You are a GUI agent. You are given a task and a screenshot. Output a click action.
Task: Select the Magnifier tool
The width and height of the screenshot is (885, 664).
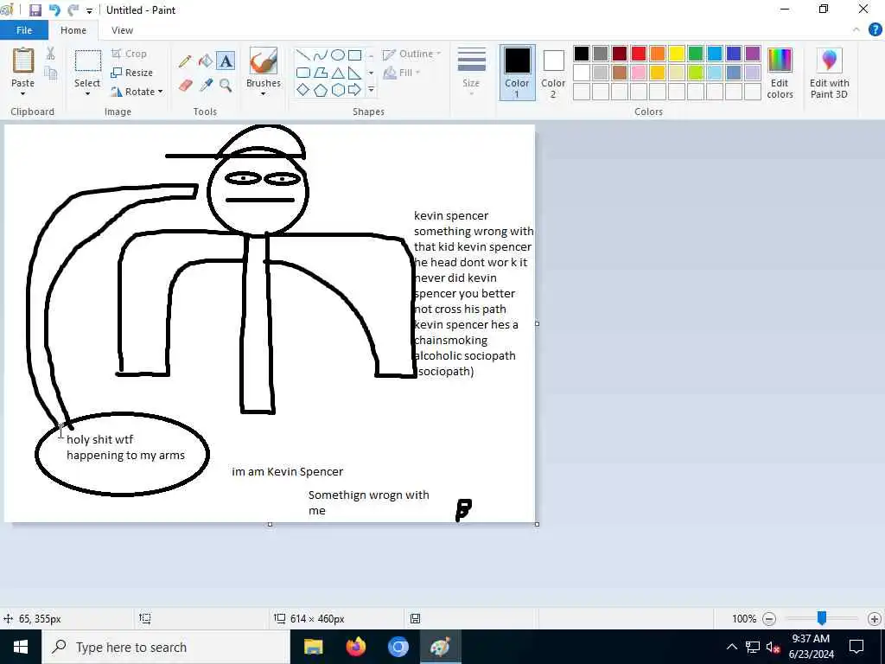tap(226, 86)
